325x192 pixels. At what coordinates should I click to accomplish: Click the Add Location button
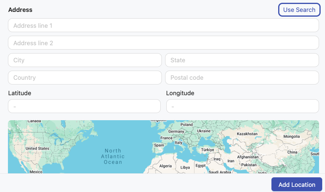tap(296, 184)
